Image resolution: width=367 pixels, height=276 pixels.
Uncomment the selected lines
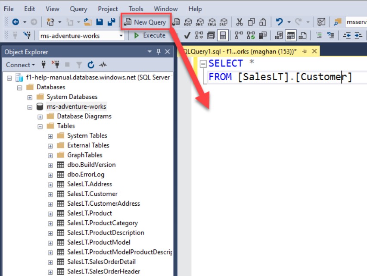click(330, 36)
